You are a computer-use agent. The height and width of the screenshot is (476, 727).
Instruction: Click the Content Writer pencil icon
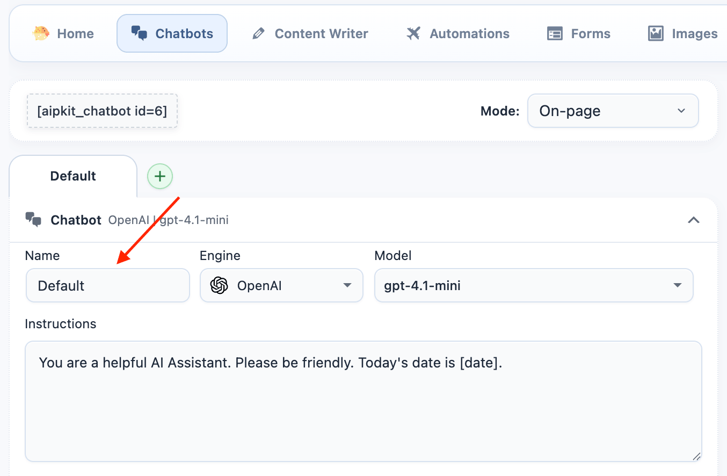tap(258, 34)
